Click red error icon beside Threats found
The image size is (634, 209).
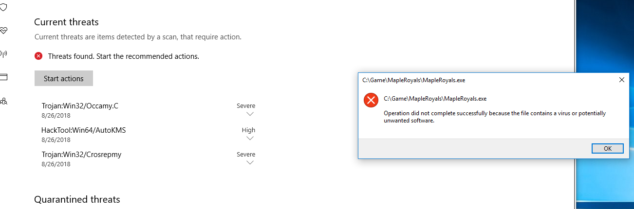click(38, 56)
